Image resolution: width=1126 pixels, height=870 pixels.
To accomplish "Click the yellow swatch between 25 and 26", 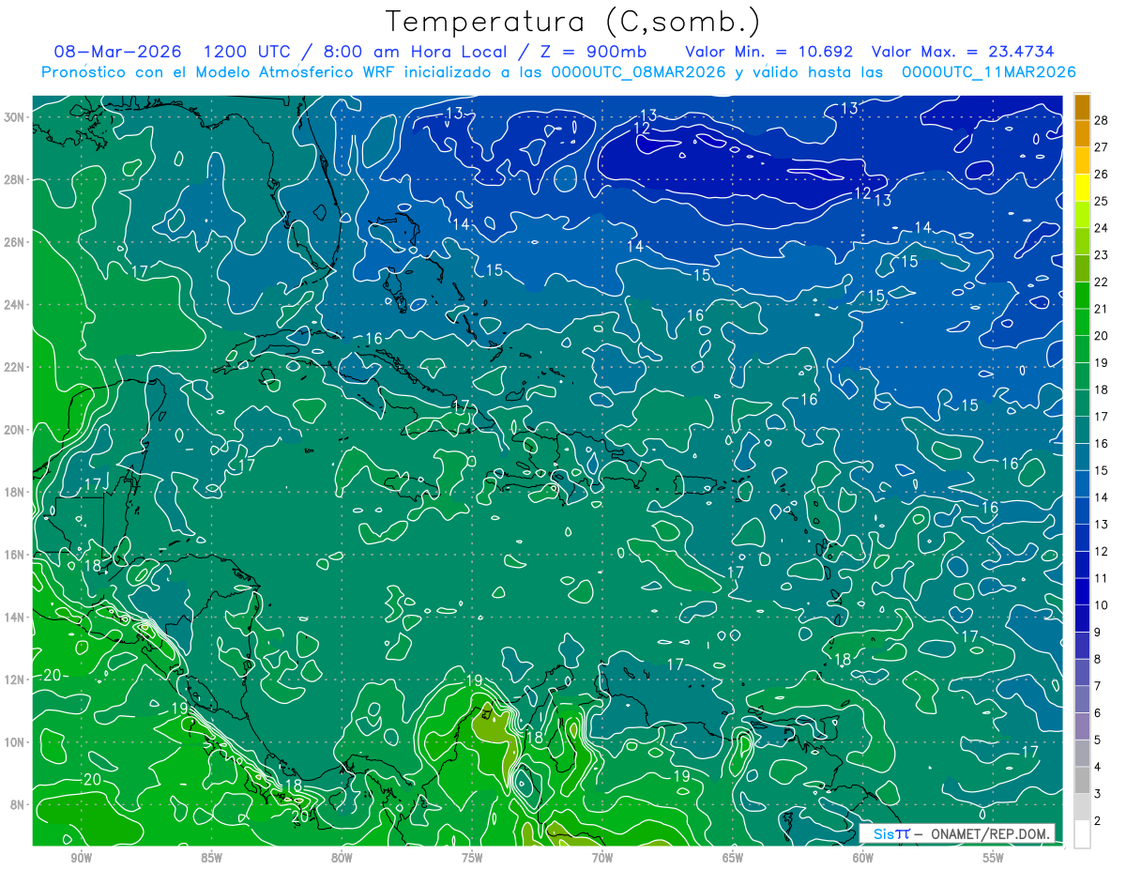I will point(1082,188).
